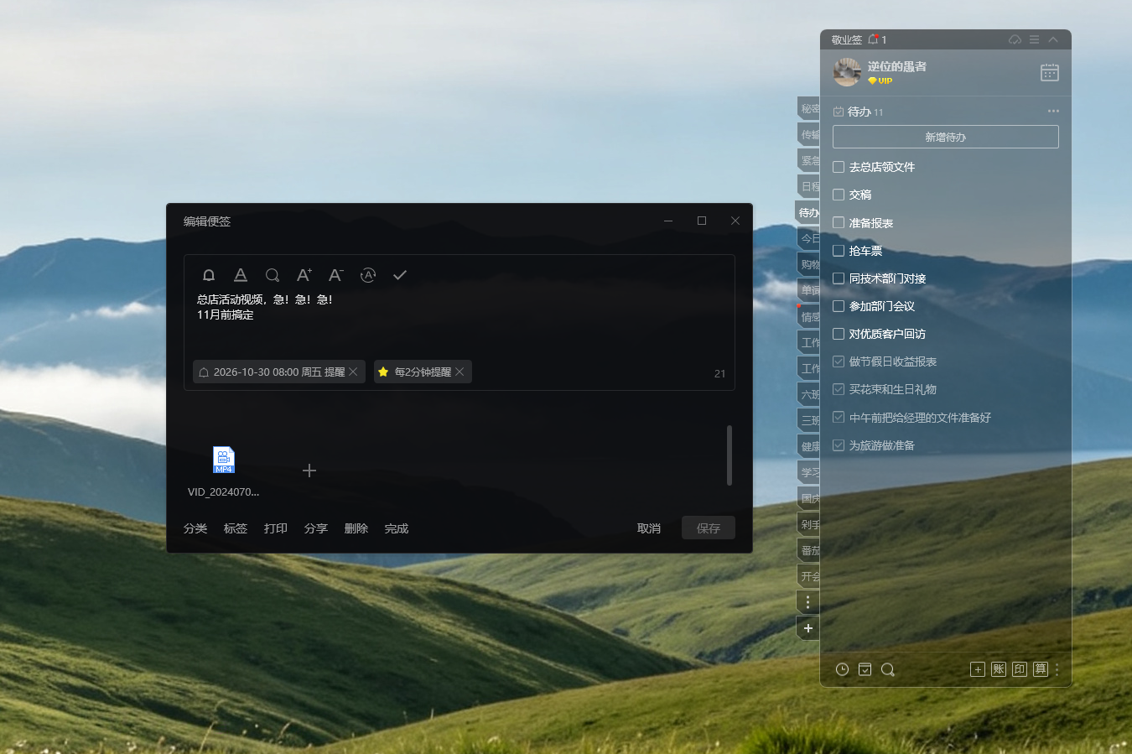Remove the 2026-10-30 08:00 reminder tag

353,372
